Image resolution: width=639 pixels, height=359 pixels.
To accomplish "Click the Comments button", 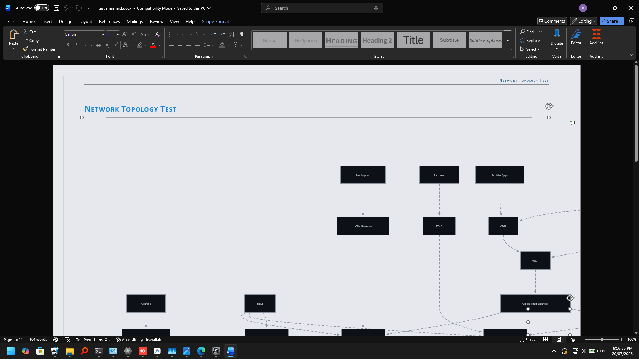I will [552, 21].
